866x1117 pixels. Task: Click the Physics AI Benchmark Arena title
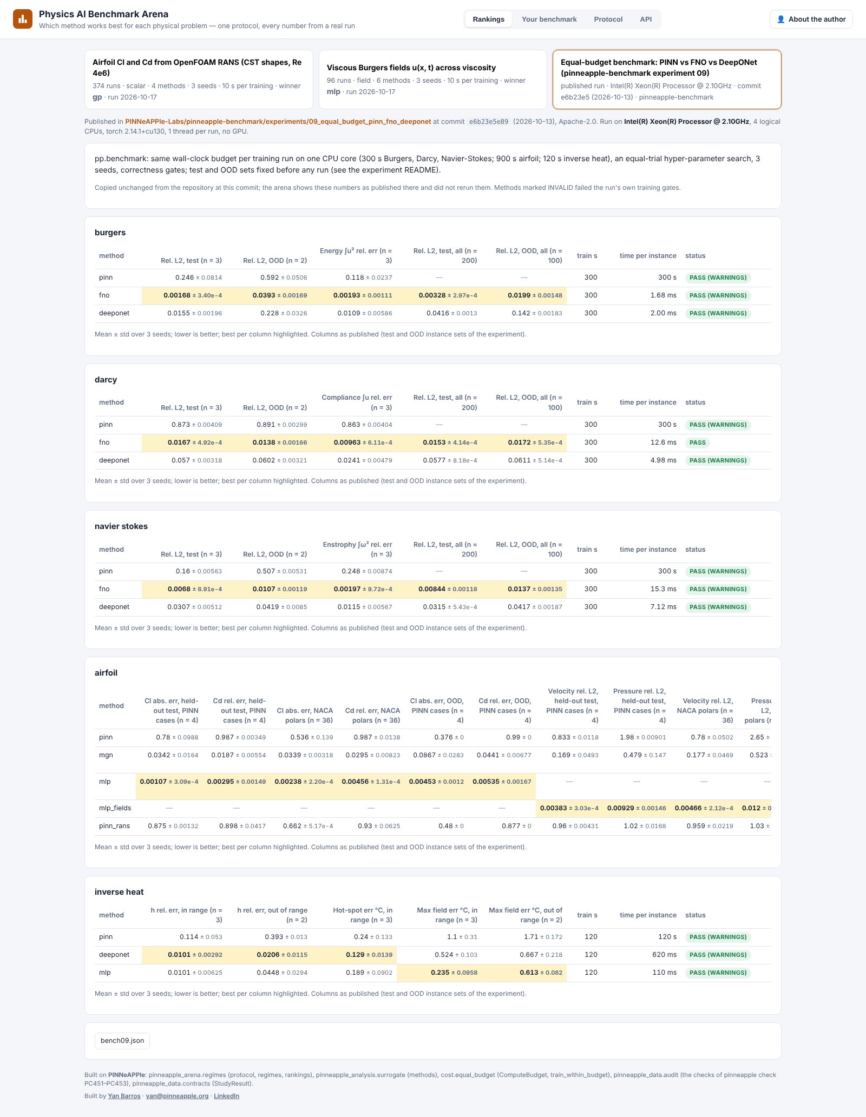pos(103,14)
